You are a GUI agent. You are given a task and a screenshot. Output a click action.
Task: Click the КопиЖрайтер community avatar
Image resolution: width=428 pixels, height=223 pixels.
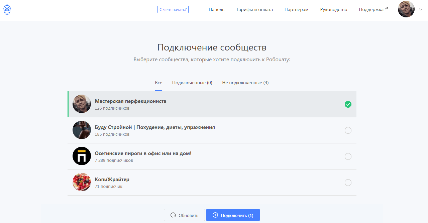pyautogui.click(x=82, y=182)
